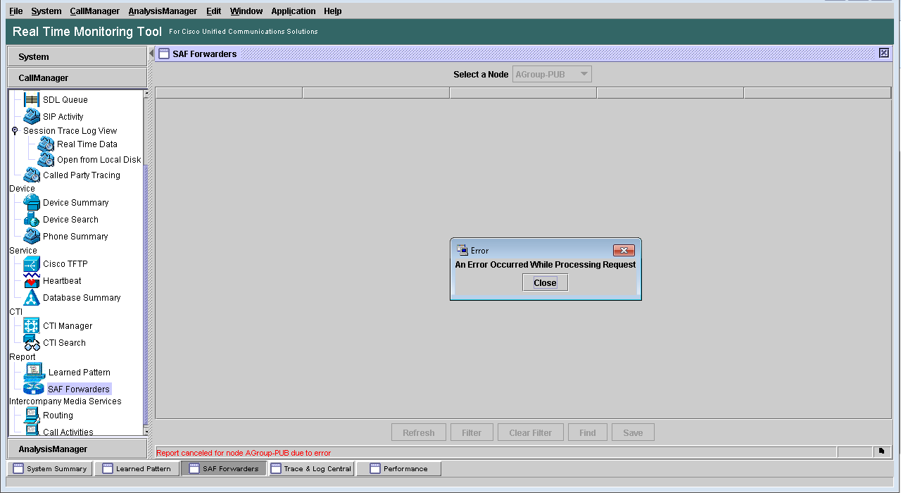Click the Save button
The height and width of the screenshot is (493, 901).
tap(633, 432)
